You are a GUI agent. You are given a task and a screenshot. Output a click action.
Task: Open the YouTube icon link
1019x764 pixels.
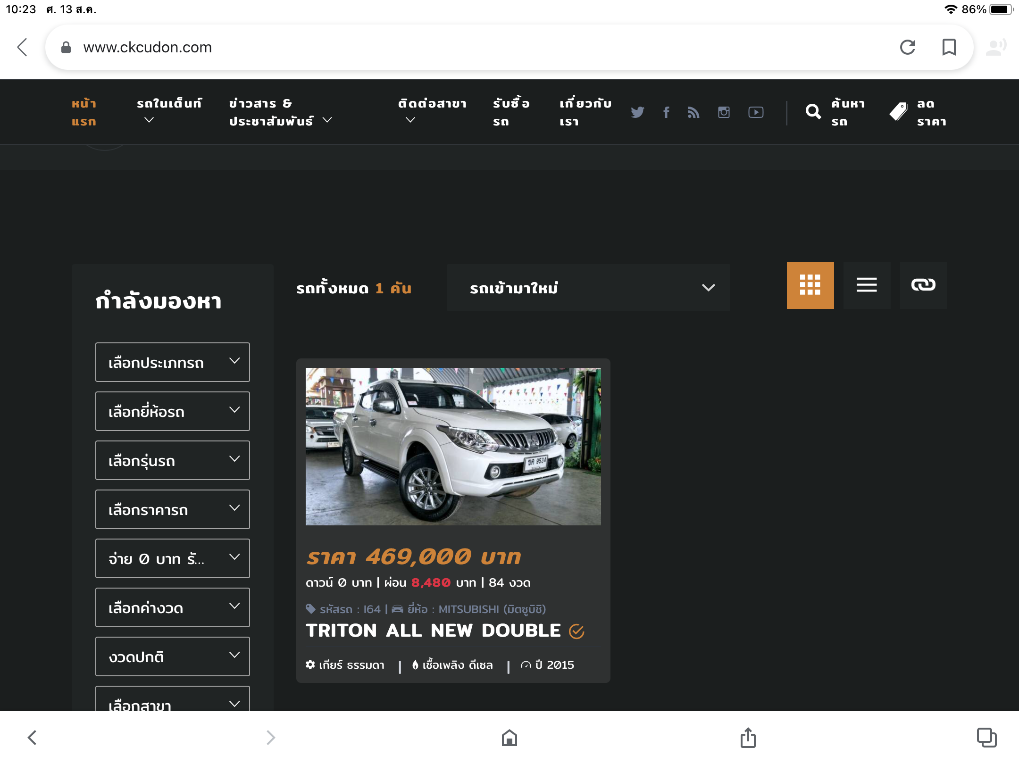point(756,112)
